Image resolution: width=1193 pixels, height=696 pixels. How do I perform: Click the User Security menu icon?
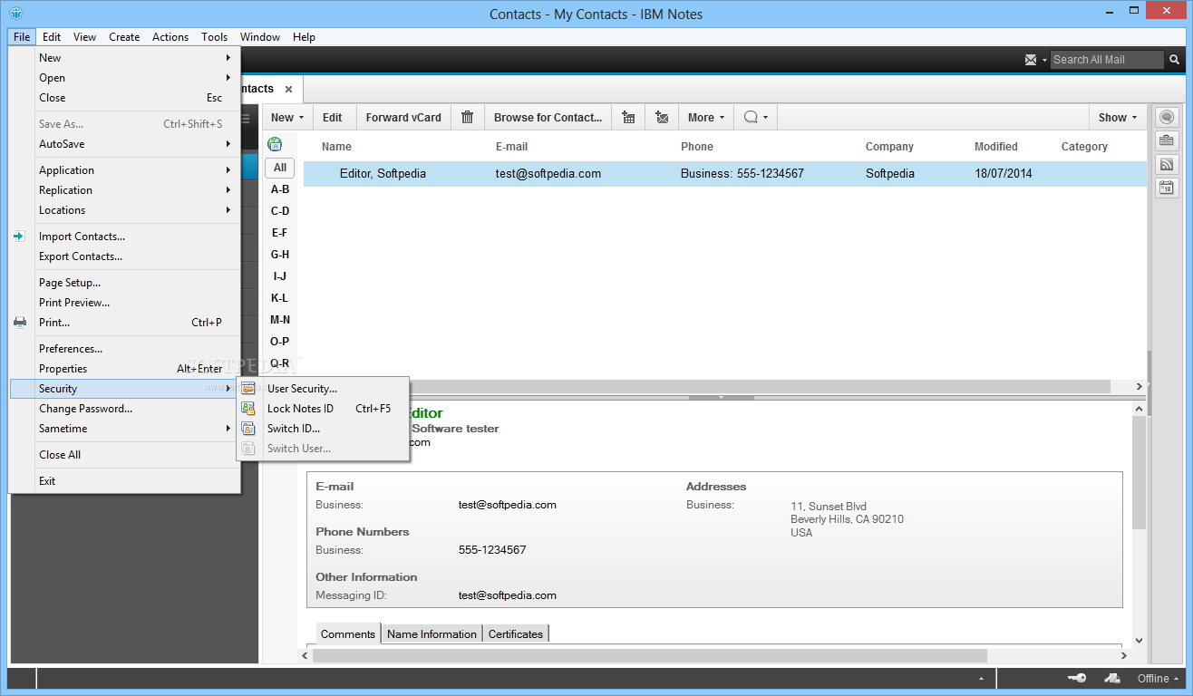coord(248,389)
